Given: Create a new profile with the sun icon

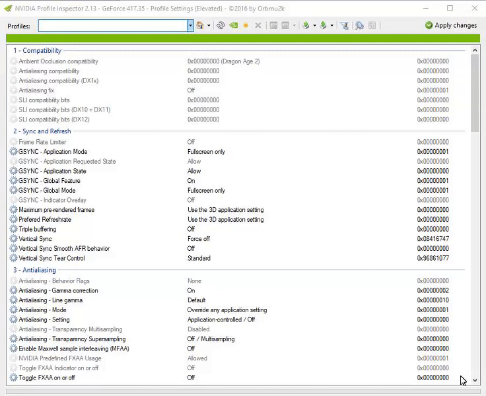Looking at the screenshot, I should 246,25.
